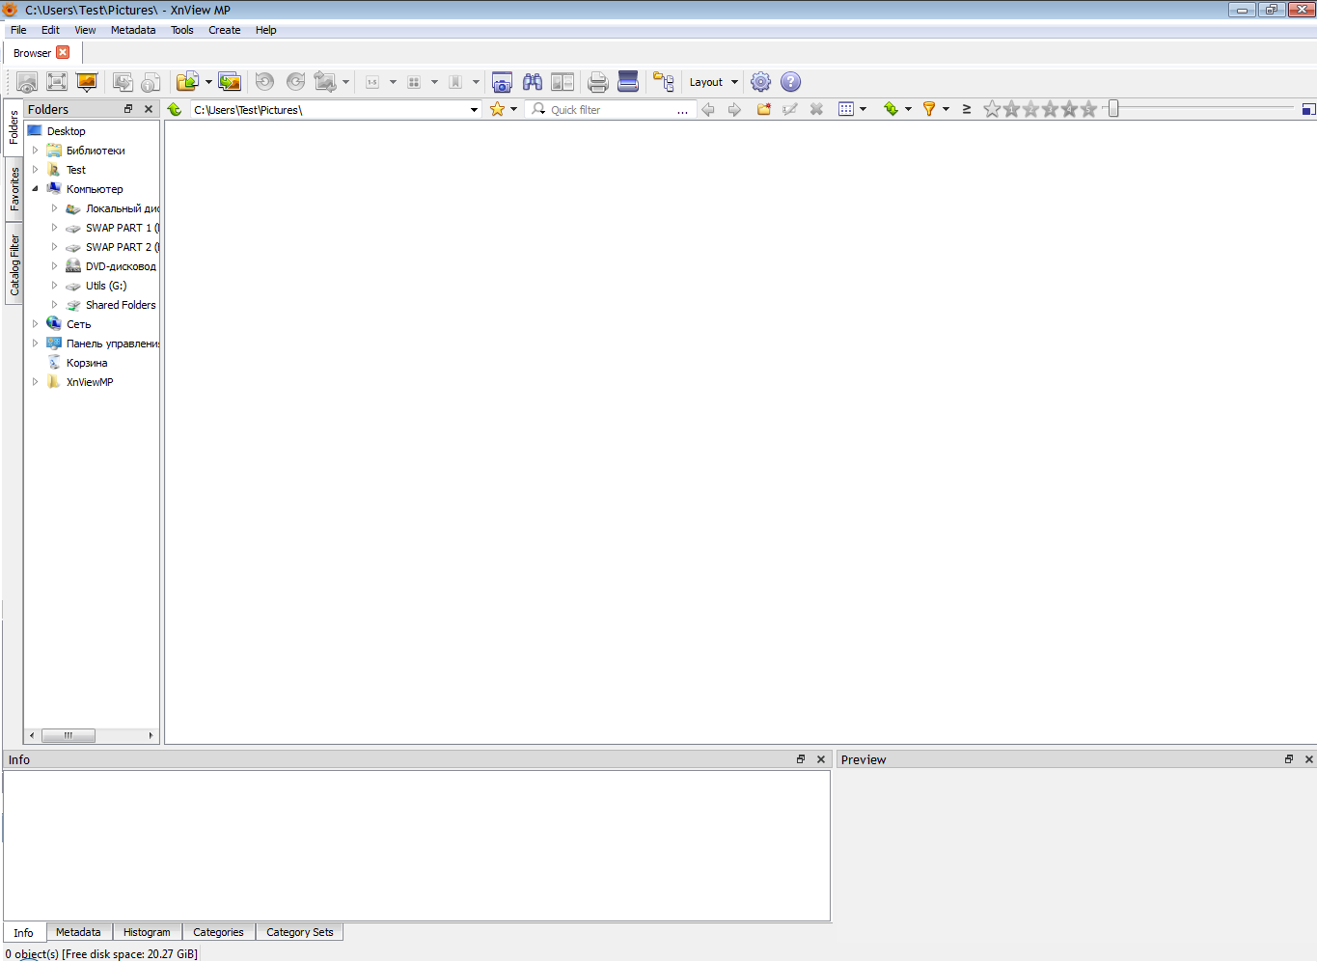The image size is (1317, 962).
Task: Click the Favorites star icon
Action: pos(497,109)
